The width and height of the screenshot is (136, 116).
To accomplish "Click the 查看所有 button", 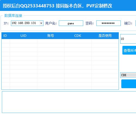I will click(x=129, y=50).
